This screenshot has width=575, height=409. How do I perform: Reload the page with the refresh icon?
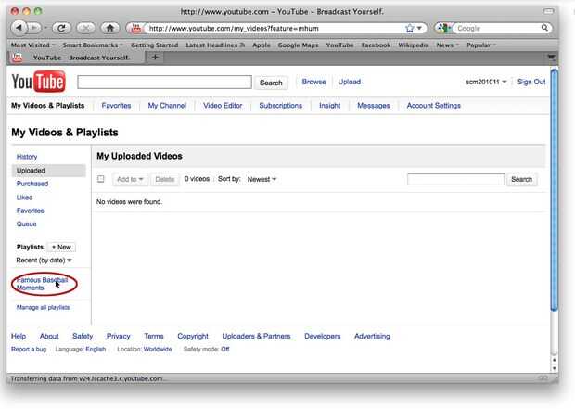(61, 28)
